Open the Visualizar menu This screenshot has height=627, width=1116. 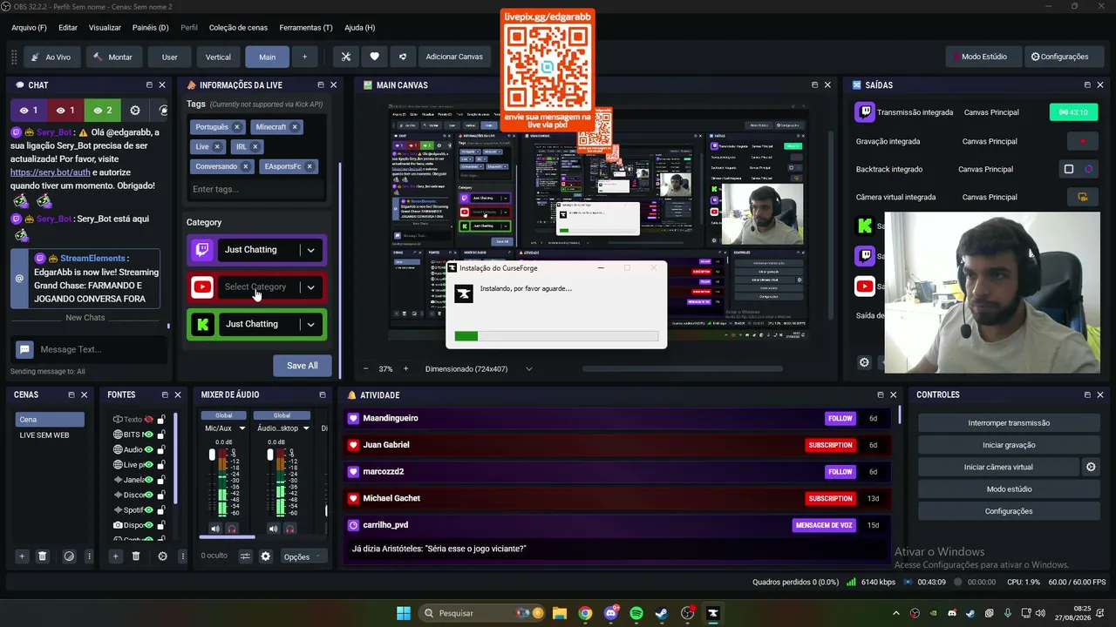(105, 28)
